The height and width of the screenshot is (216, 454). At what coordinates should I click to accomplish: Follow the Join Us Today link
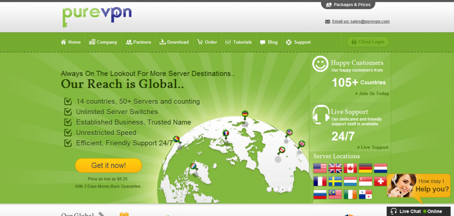pyautogui.click(x=372, y=93)
